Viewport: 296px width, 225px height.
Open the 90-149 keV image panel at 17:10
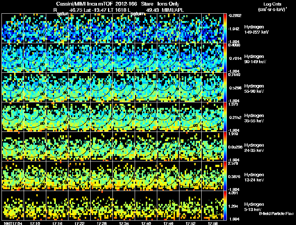pyautogui.click(x=35, y=58)
